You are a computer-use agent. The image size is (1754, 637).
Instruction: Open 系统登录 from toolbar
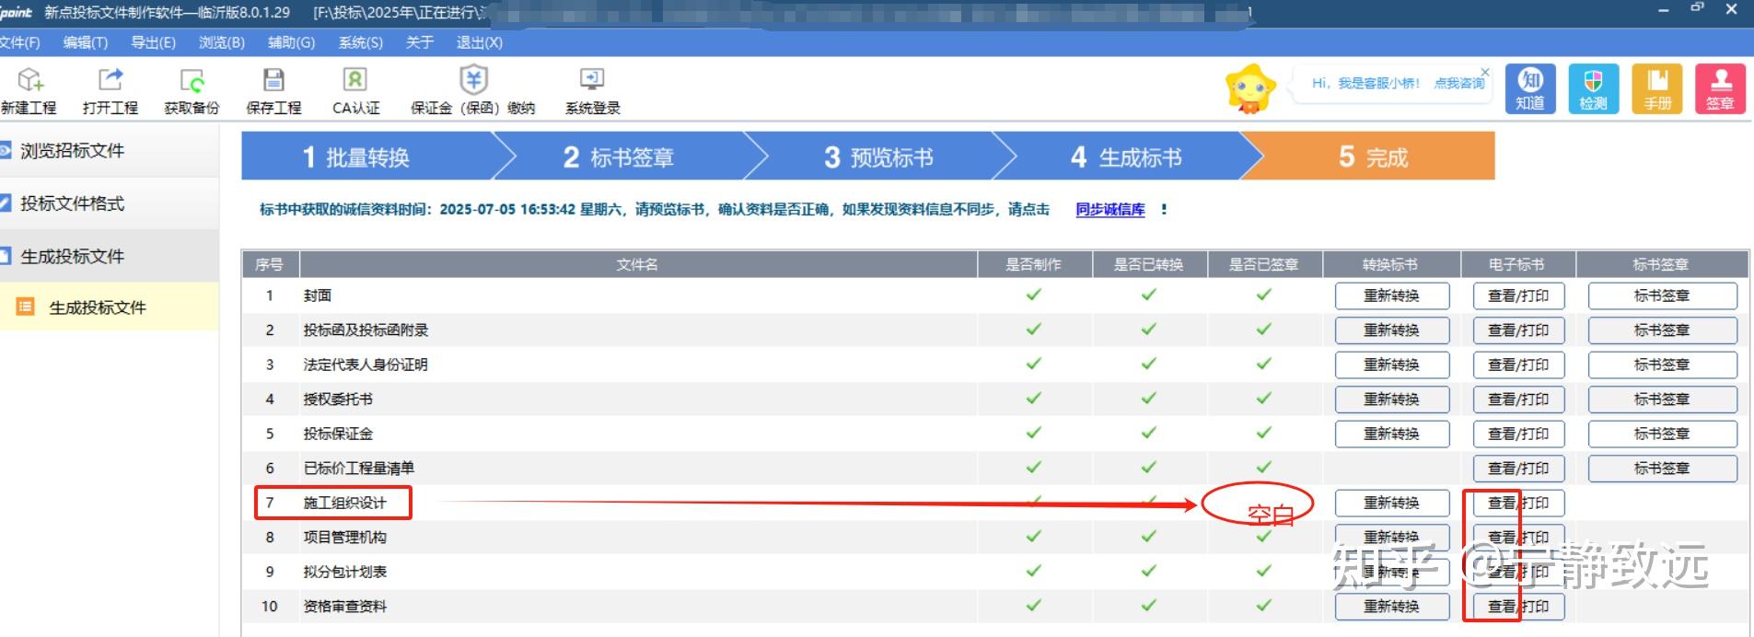(592, 90)
